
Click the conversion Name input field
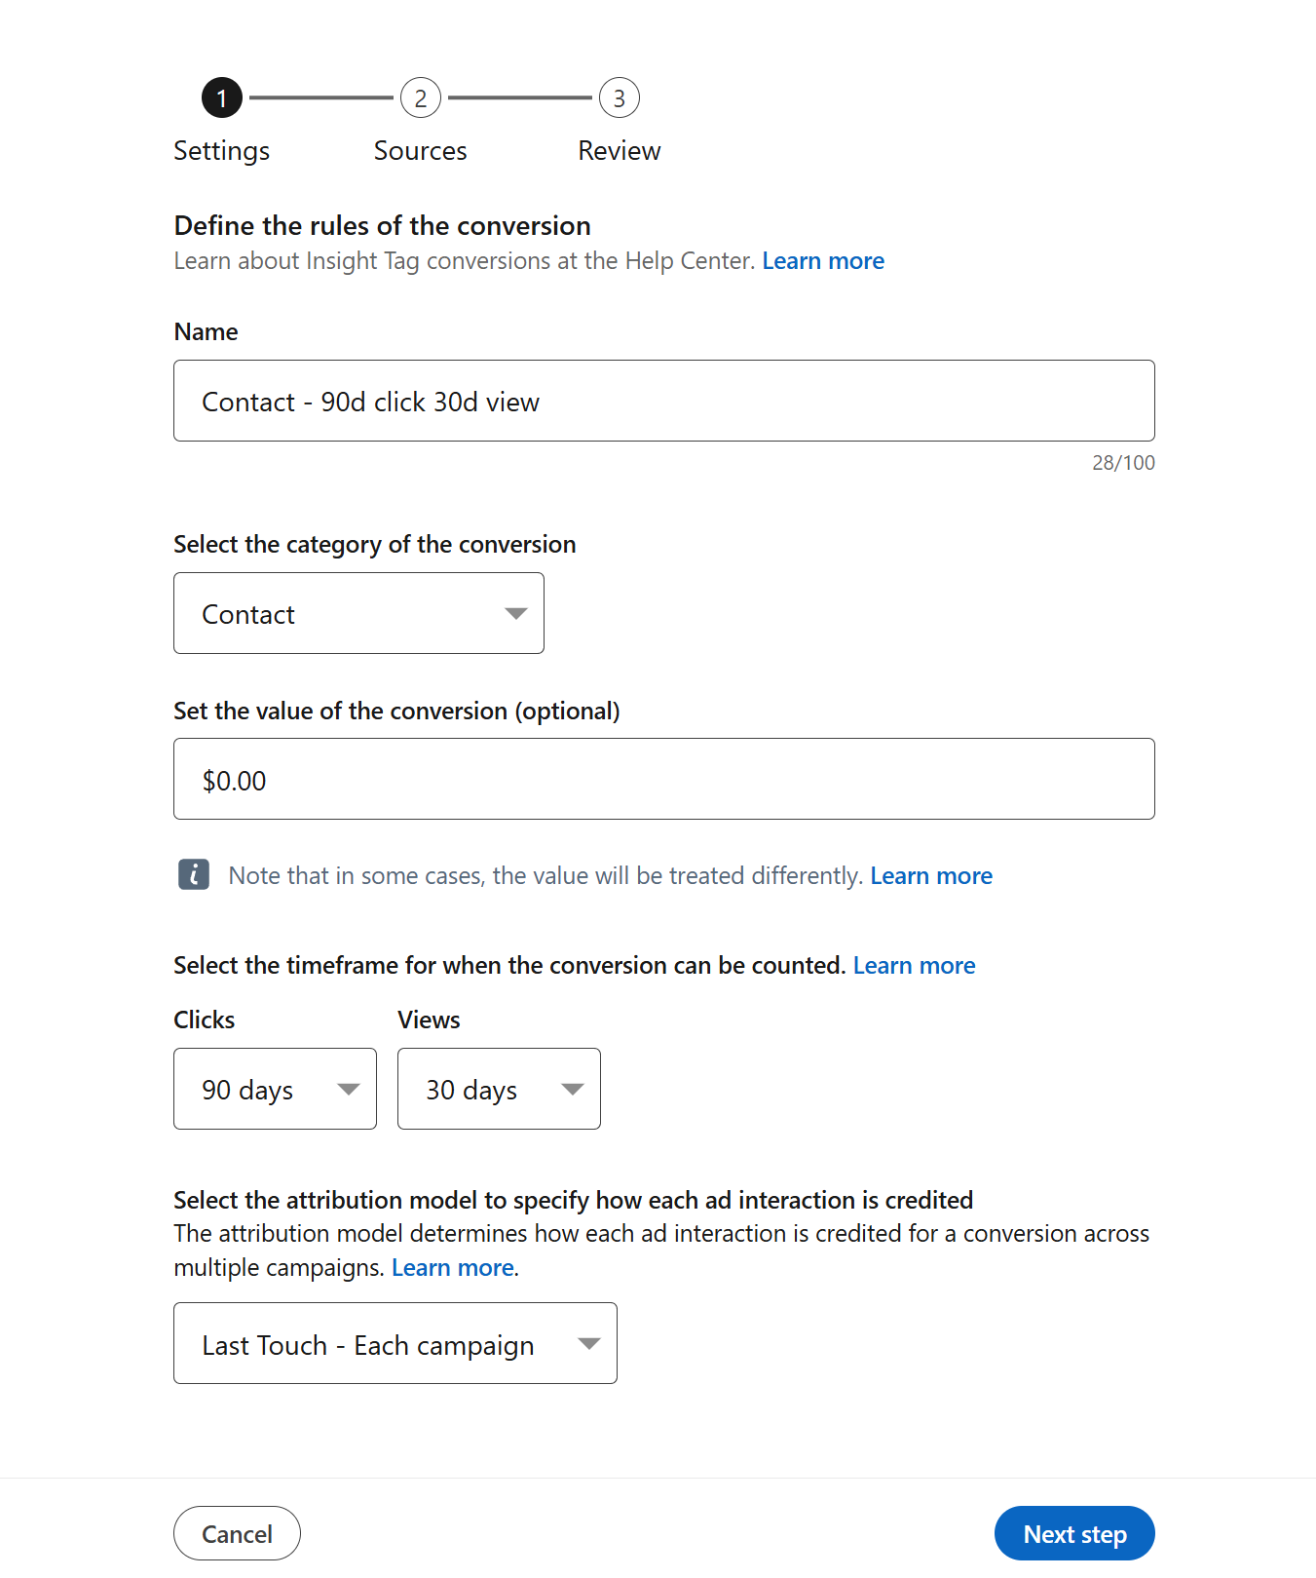click(664, 401)
